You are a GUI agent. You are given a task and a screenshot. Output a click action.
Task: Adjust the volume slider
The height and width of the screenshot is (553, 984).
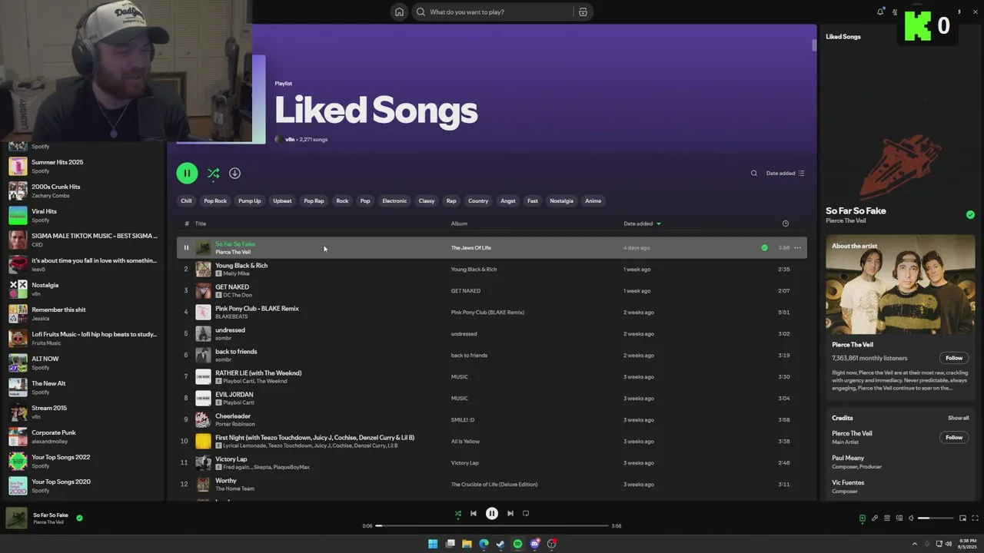pyautogui.click(x=935, y=518)
